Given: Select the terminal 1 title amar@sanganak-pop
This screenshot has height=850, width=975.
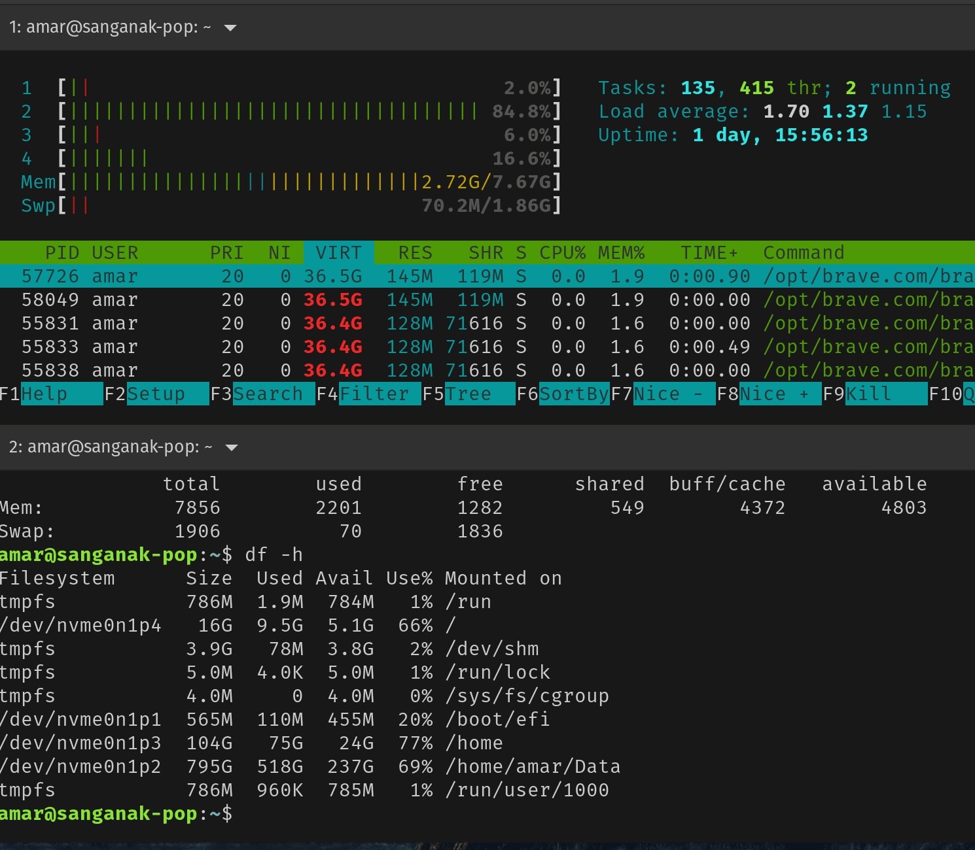Looking at the screenshot, I should pyautogui.click(x=110, y=27).
